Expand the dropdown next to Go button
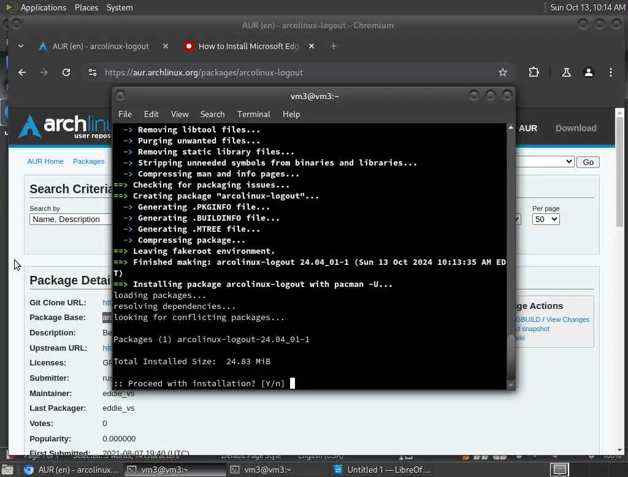This screenshot has width=628, height=477. [x=545, y=162]
